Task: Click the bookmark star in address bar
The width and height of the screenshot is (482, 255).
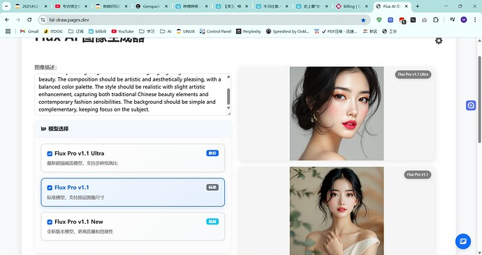Action: coord(363,20)
